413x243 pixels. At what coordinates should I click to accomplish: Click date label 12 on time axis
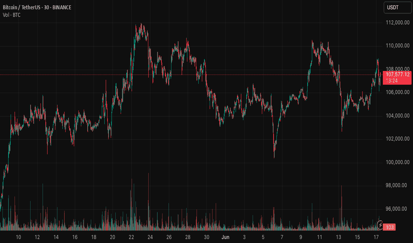pos(37,237)
